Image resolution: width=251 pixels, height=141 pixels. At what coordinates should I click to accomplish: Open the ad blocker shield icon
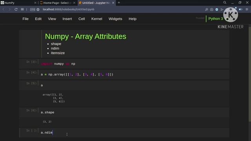(217, 9)
